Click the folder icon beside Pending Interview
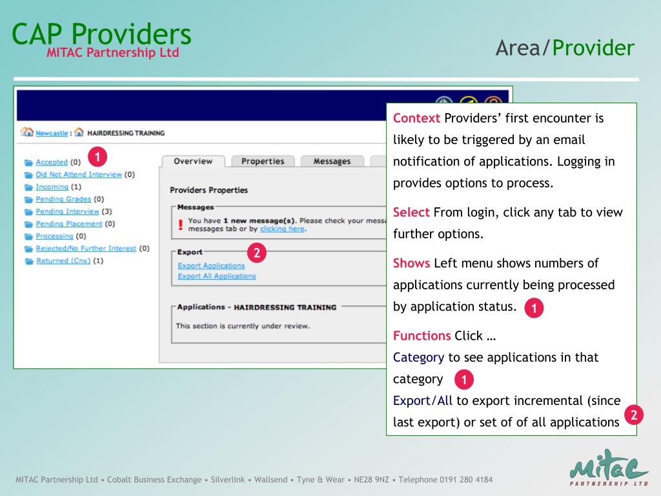The height and width of the screenshot is (496, 661). 28,212
